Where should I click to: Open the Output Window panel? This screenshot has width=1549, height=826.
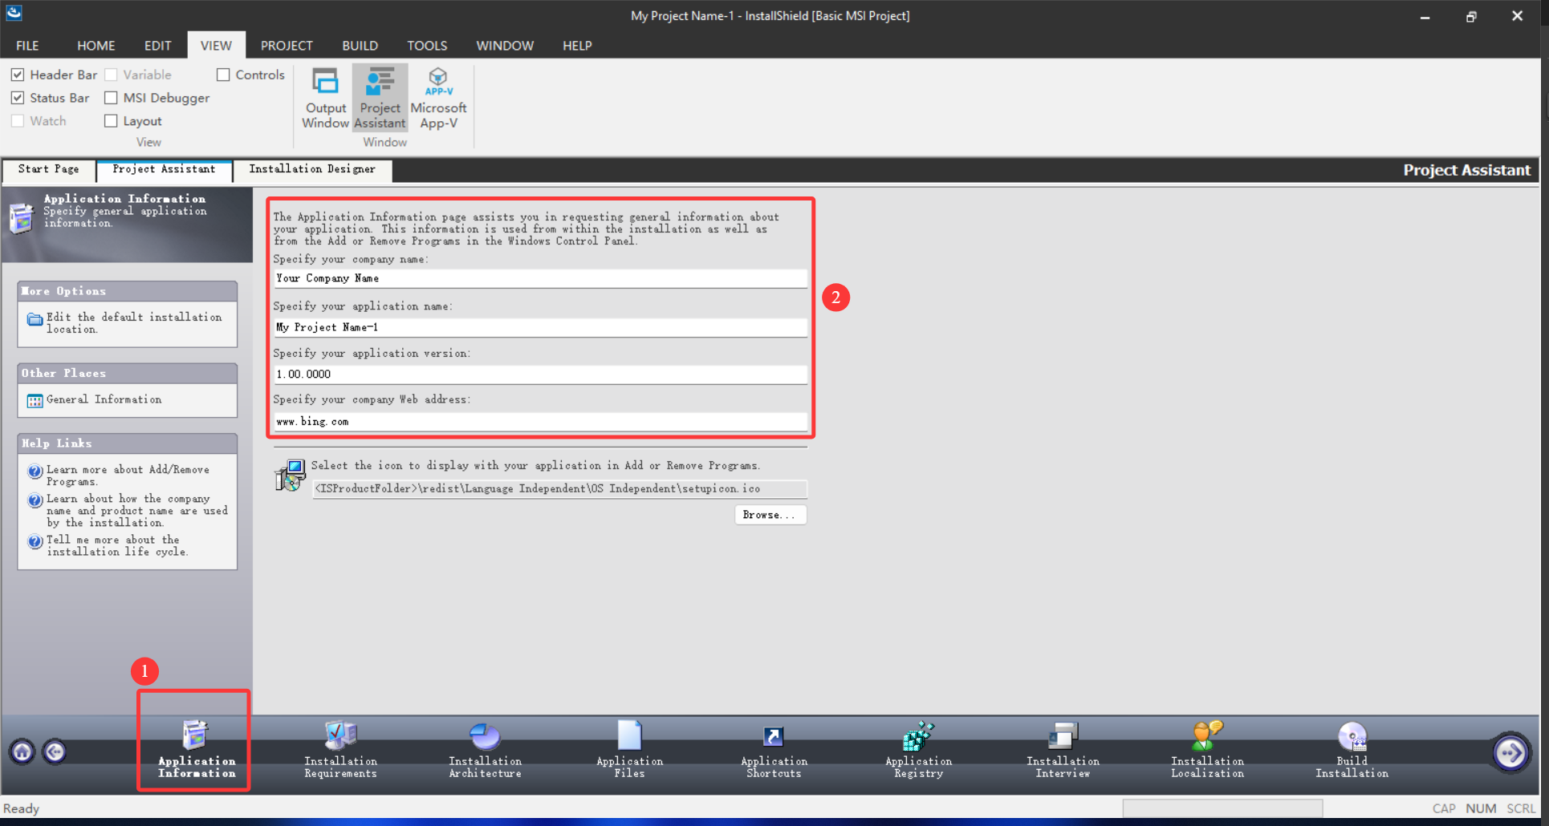325,99
